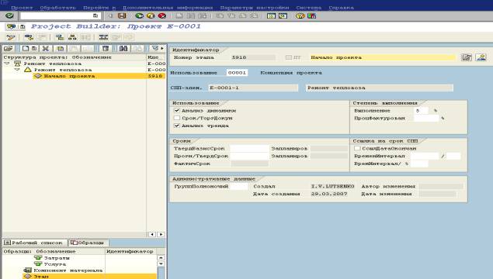Check the СсылДатаОкончан checkbox

pyautogui.click(x=357, y=148)
